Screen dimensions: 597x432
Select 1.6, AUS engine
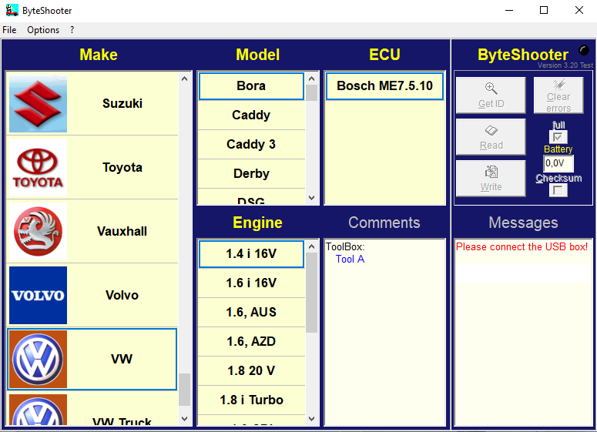point(251,313)
